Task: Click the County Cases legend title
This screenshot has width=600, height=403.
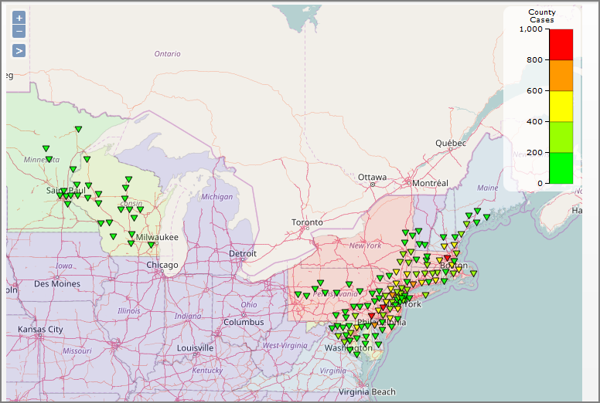Action: coord(542,16)
